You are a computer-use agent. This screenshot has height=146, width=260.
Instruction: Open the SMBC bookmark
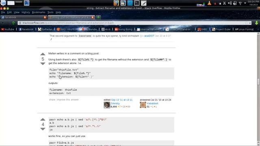[202, 29]
